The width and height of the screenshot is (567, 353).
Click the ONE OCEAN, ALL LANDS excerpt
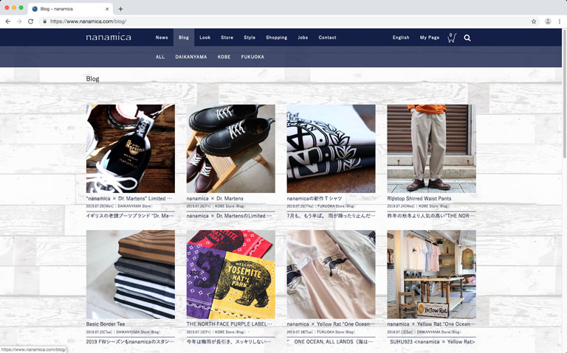click(x=331, y=341)
